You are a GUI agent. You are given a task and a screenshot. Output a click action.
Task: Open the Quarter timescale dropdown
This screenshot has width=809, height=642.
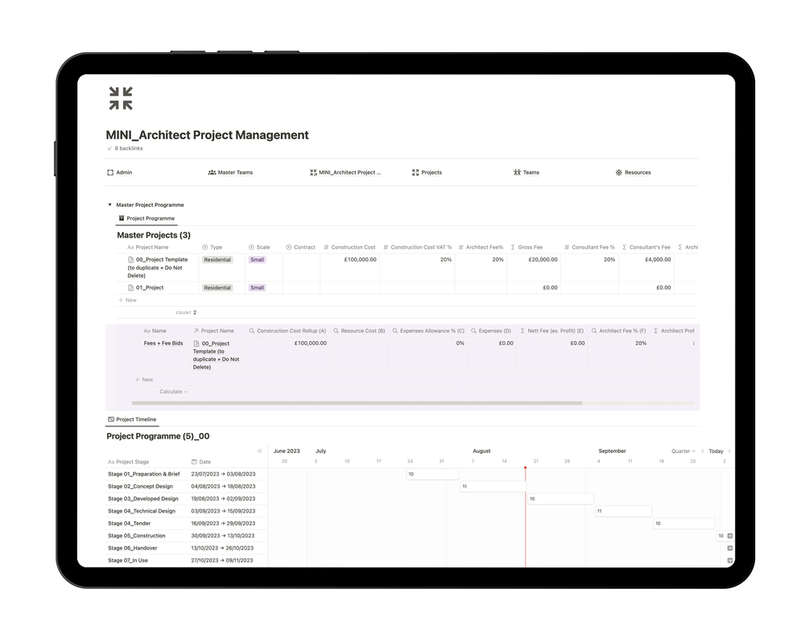coord(683,451)
